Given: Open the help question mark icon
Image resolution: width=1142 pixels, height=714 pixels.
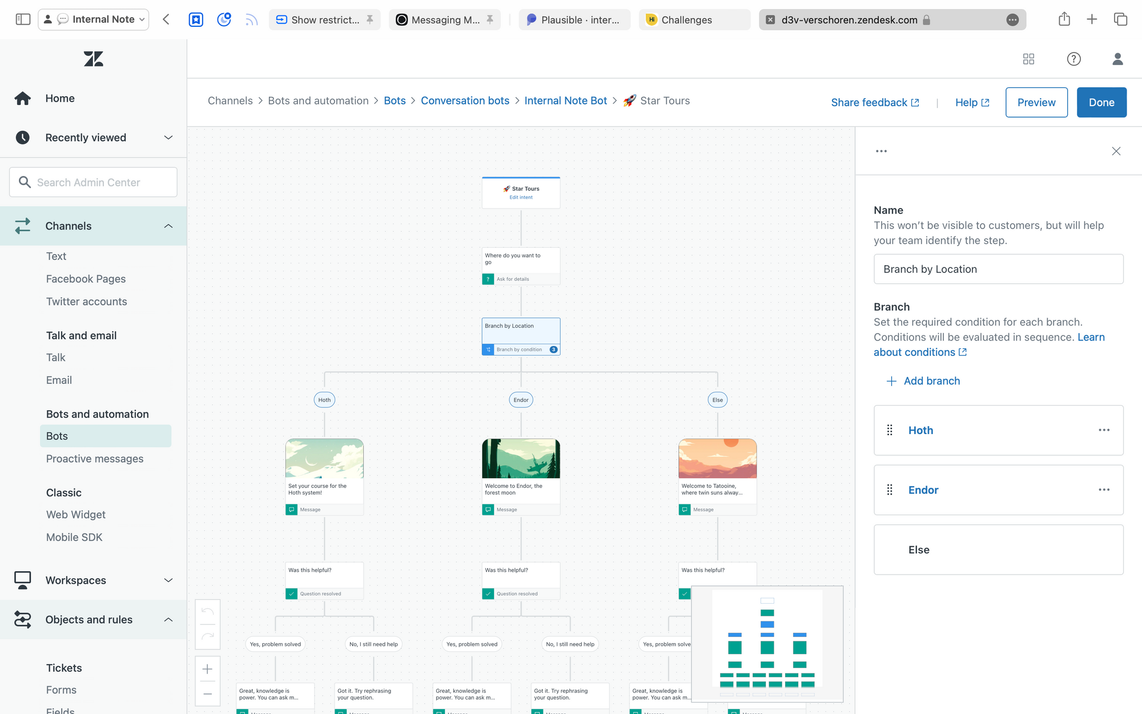Looking at the screenshot, I should [1073, 59].
